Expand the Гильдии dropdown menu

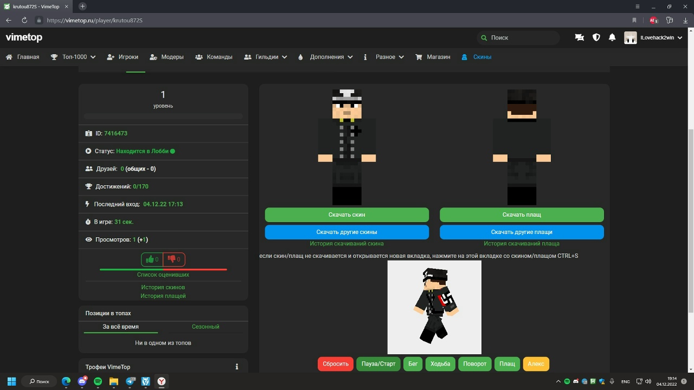tap(266, 57)
